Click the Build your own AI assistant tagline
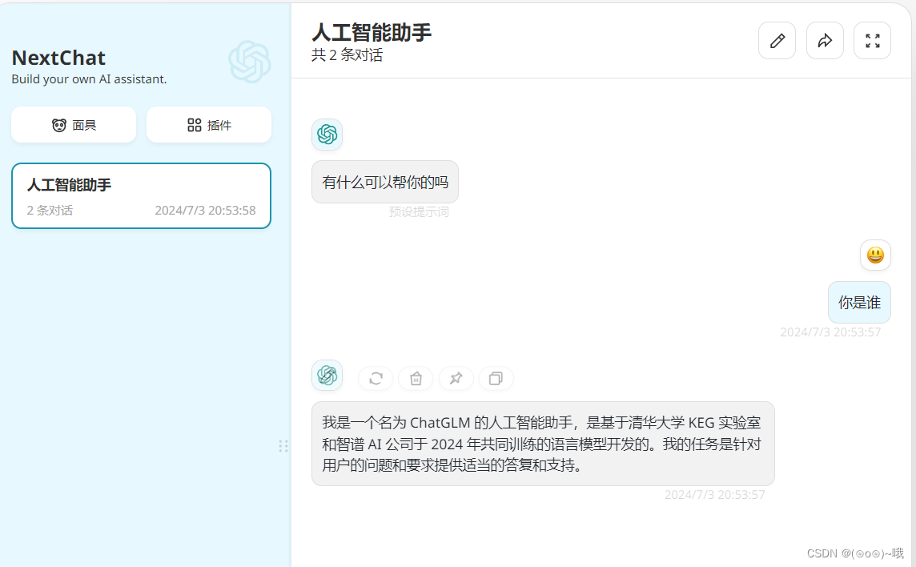The image size is (916, 567). pos(90,79)
